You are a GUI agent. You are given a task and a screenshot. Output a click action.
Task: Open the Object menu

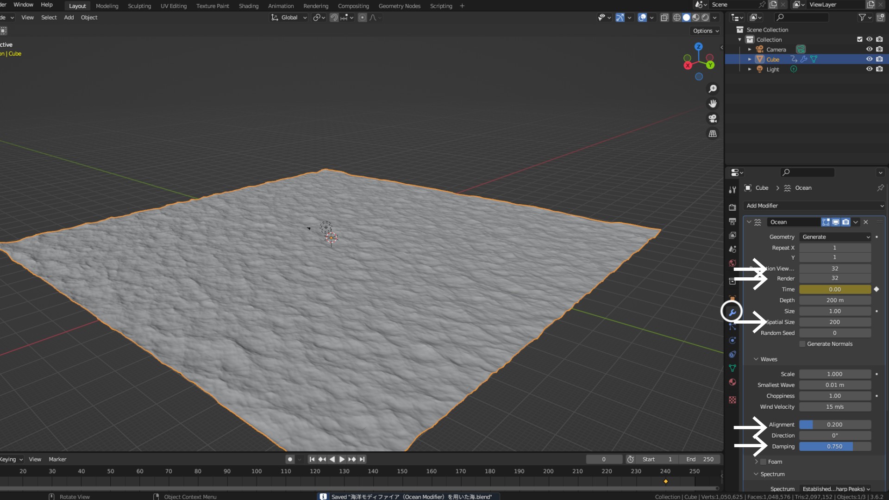(89, 18)
